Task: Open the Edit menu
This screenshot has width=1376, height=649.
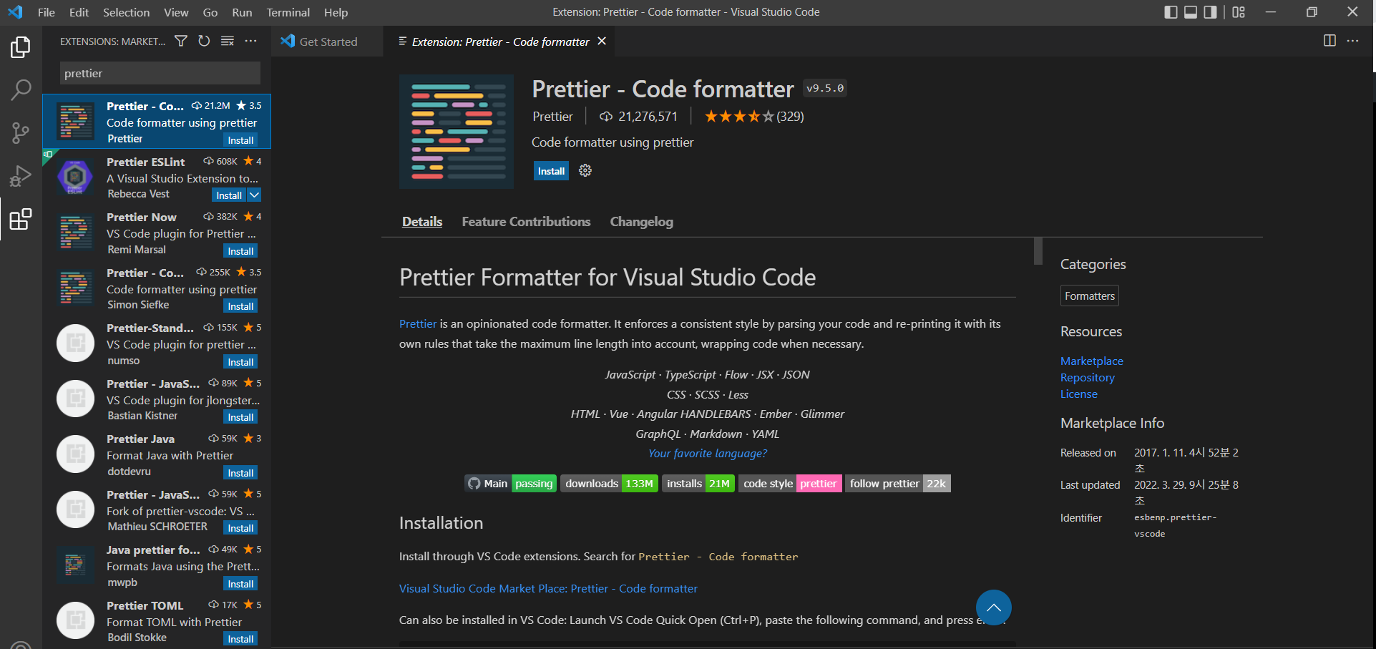Action: click(x=79, y=12)
